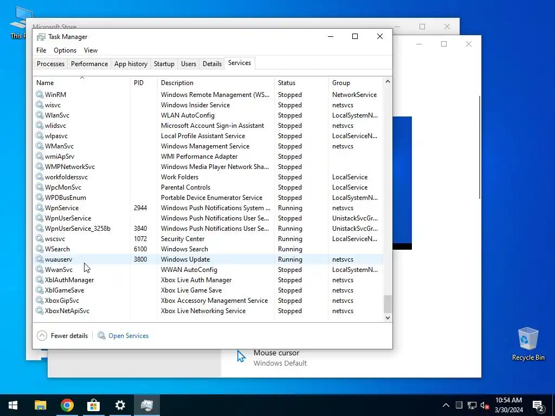Image resolution: width=555 pixels, height=416 pixels.
Task: Click the gear icon beside WPDBusEnum
Action: [40, 197]
